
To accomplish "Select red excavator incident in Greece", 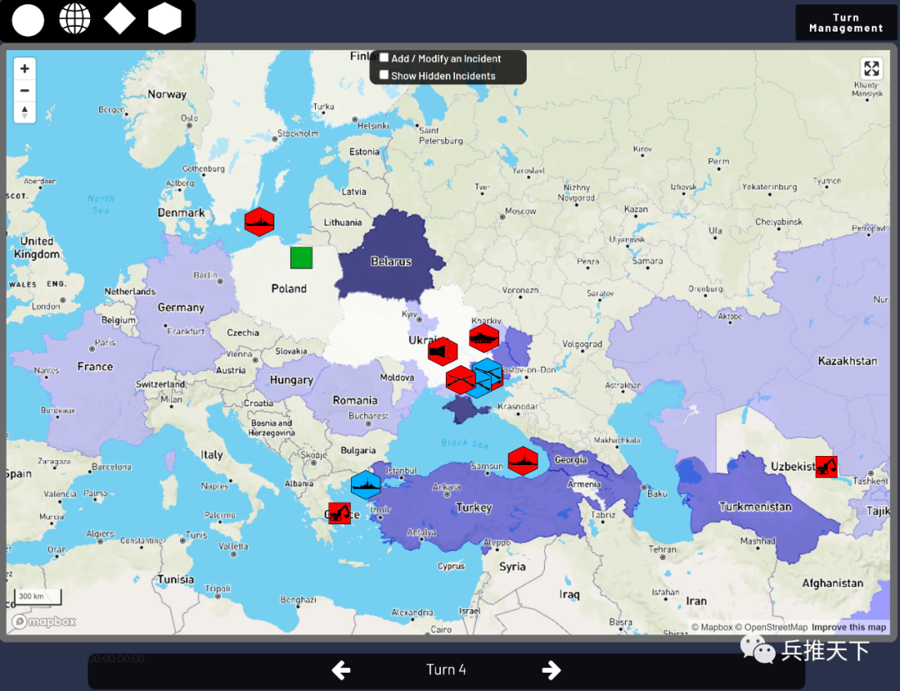I will (x=339, y=513).
